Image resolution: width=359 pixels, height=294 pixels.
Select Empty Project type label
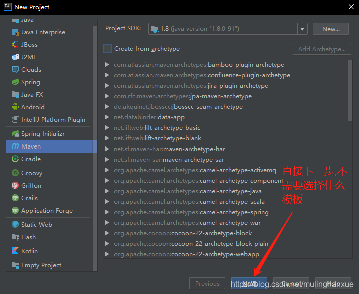tap(41, 265)
